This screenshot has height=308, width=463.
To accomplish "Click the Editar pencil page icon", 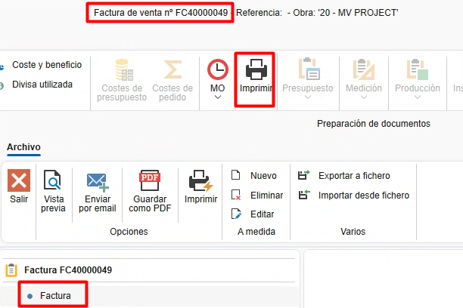I will pos(236,214).
